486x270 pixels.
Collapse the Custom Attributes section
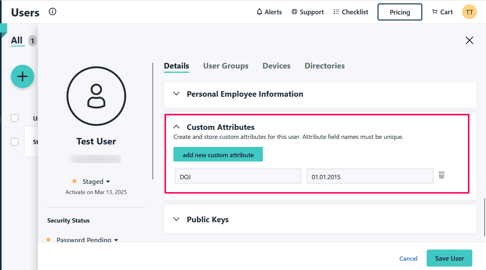pos(177,127)
